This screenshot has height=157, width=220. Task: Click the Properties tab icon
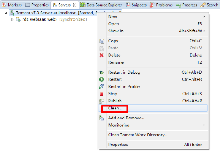(27, 5)
